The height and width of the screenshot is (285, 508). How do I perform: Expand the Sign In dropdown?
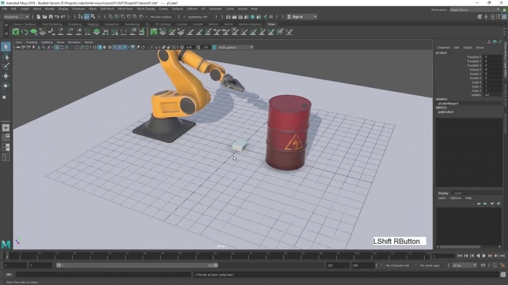315,17
